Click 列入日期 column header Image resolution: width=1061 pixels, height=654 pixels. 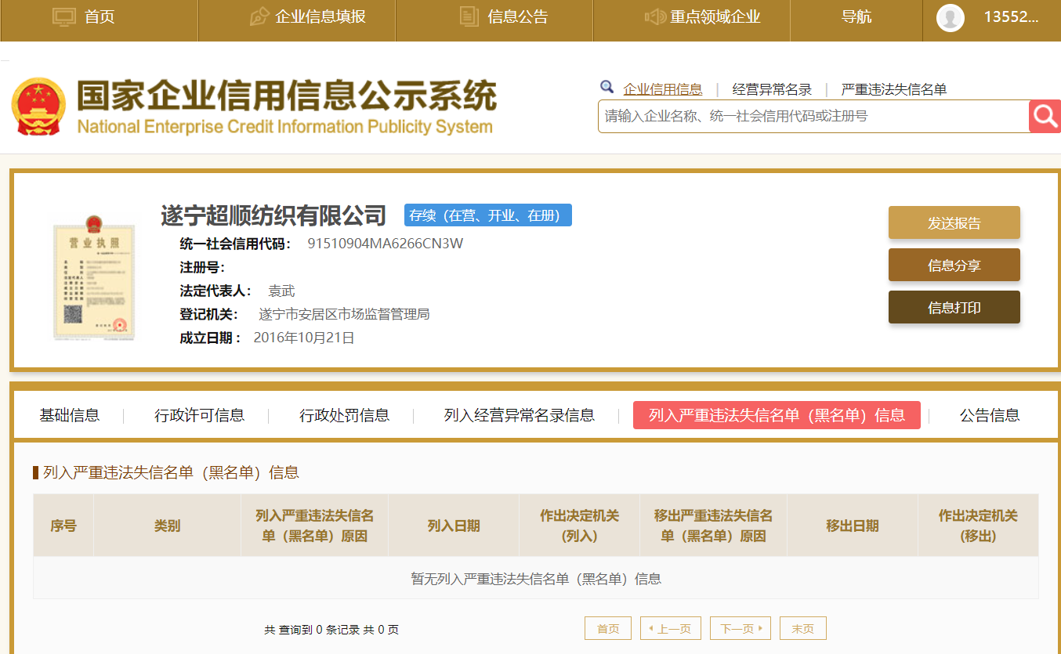[454, 526]
